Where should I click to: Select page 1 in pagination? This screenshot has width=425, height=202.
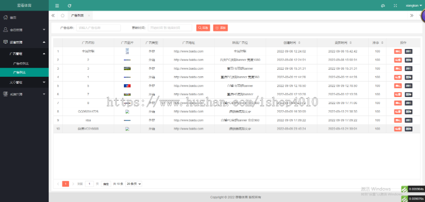(x=66, y=184)
